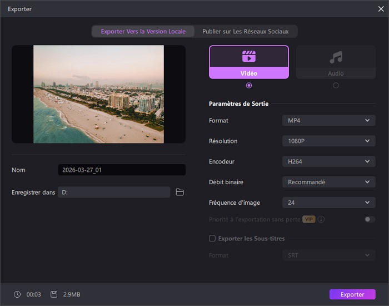
Task: Switch to Exporter Vers la Version Locale tab
Action: pos(143,31)
